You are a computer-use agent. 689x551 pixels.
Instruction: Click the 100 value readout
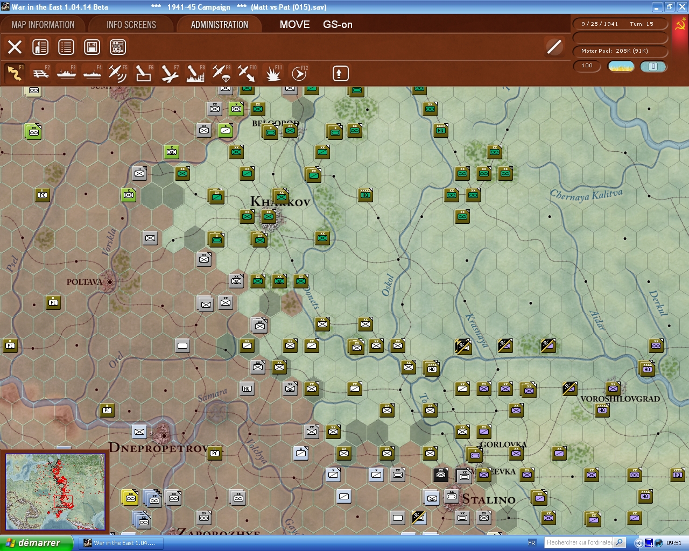tap(587, 66)
